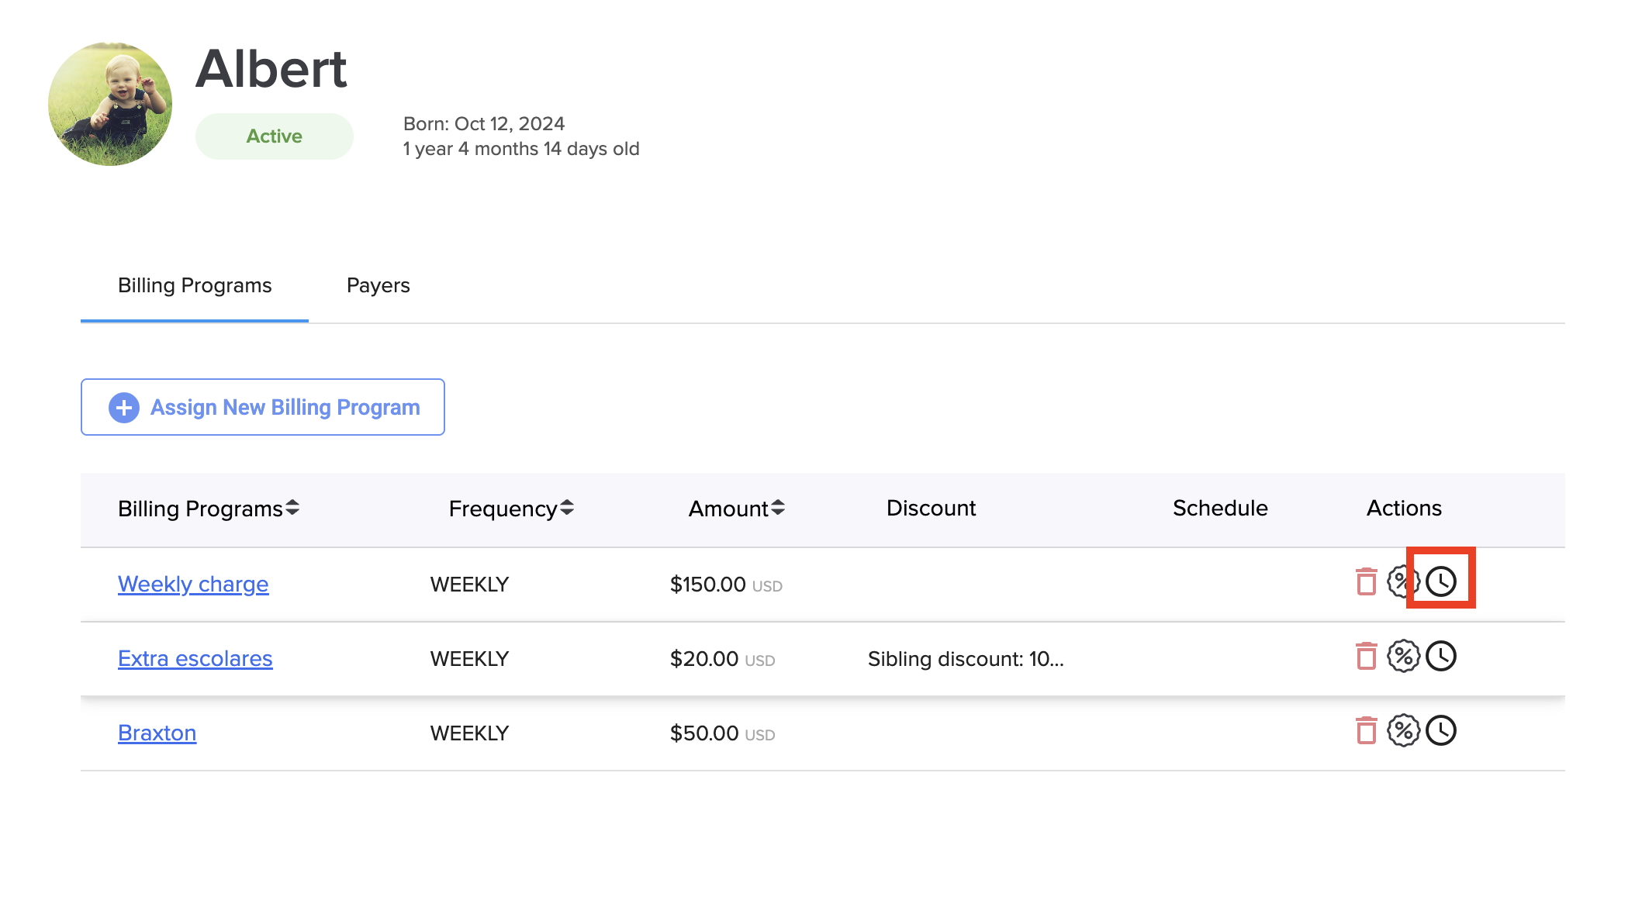Delete the Weekly charge billing program
The width and height of the screenshot is (1635, 921).
pyautogui.click(x=1366, y=581)
